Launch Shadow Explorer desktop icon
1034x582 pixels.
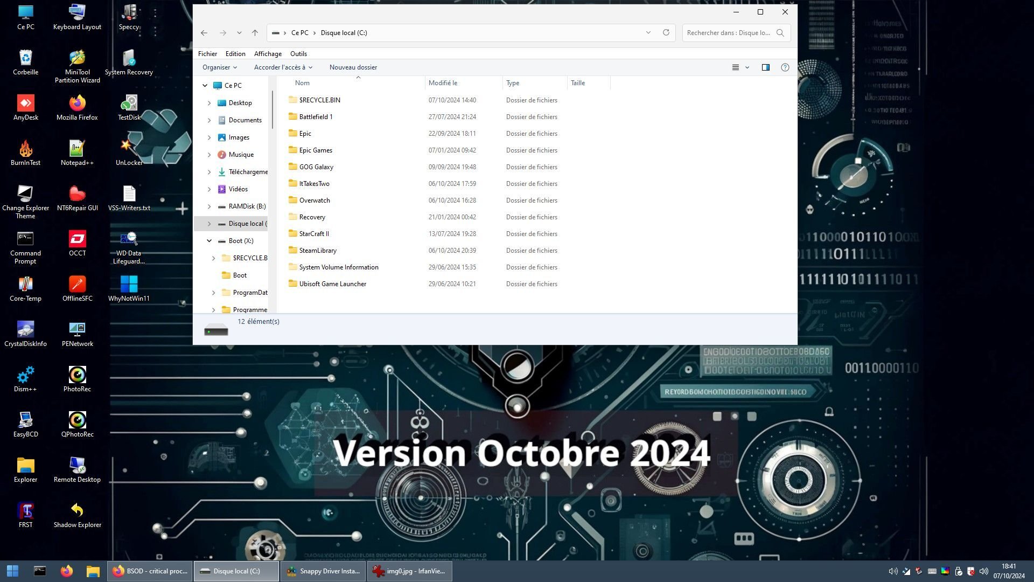click(x=77, y=515)
